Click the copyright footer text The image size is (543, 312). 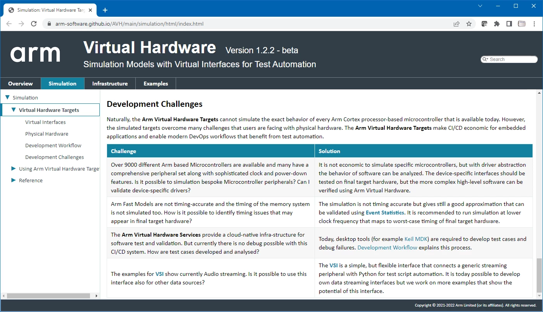click(476, 305)
